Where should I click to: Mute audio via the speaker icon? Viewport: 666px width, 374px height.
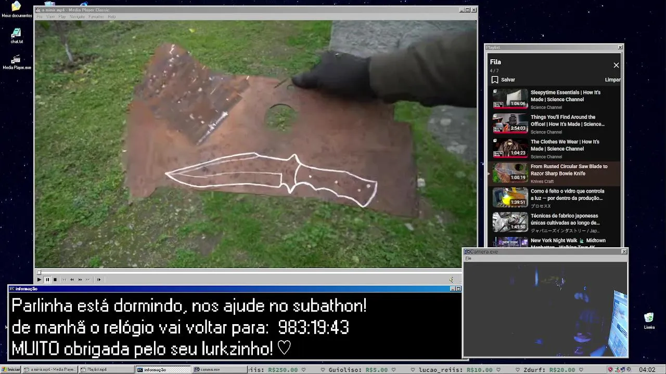pyautogui.click(x=452, y=279)
